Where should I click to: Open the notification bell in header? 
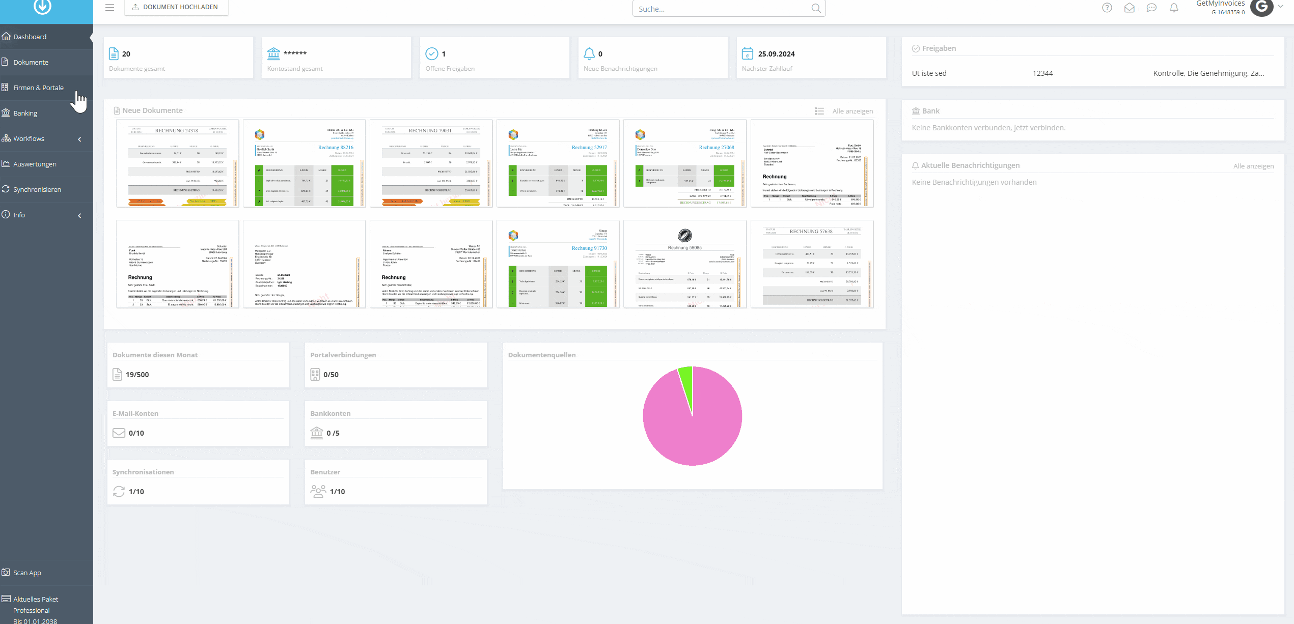click(x=1174, y=8)
